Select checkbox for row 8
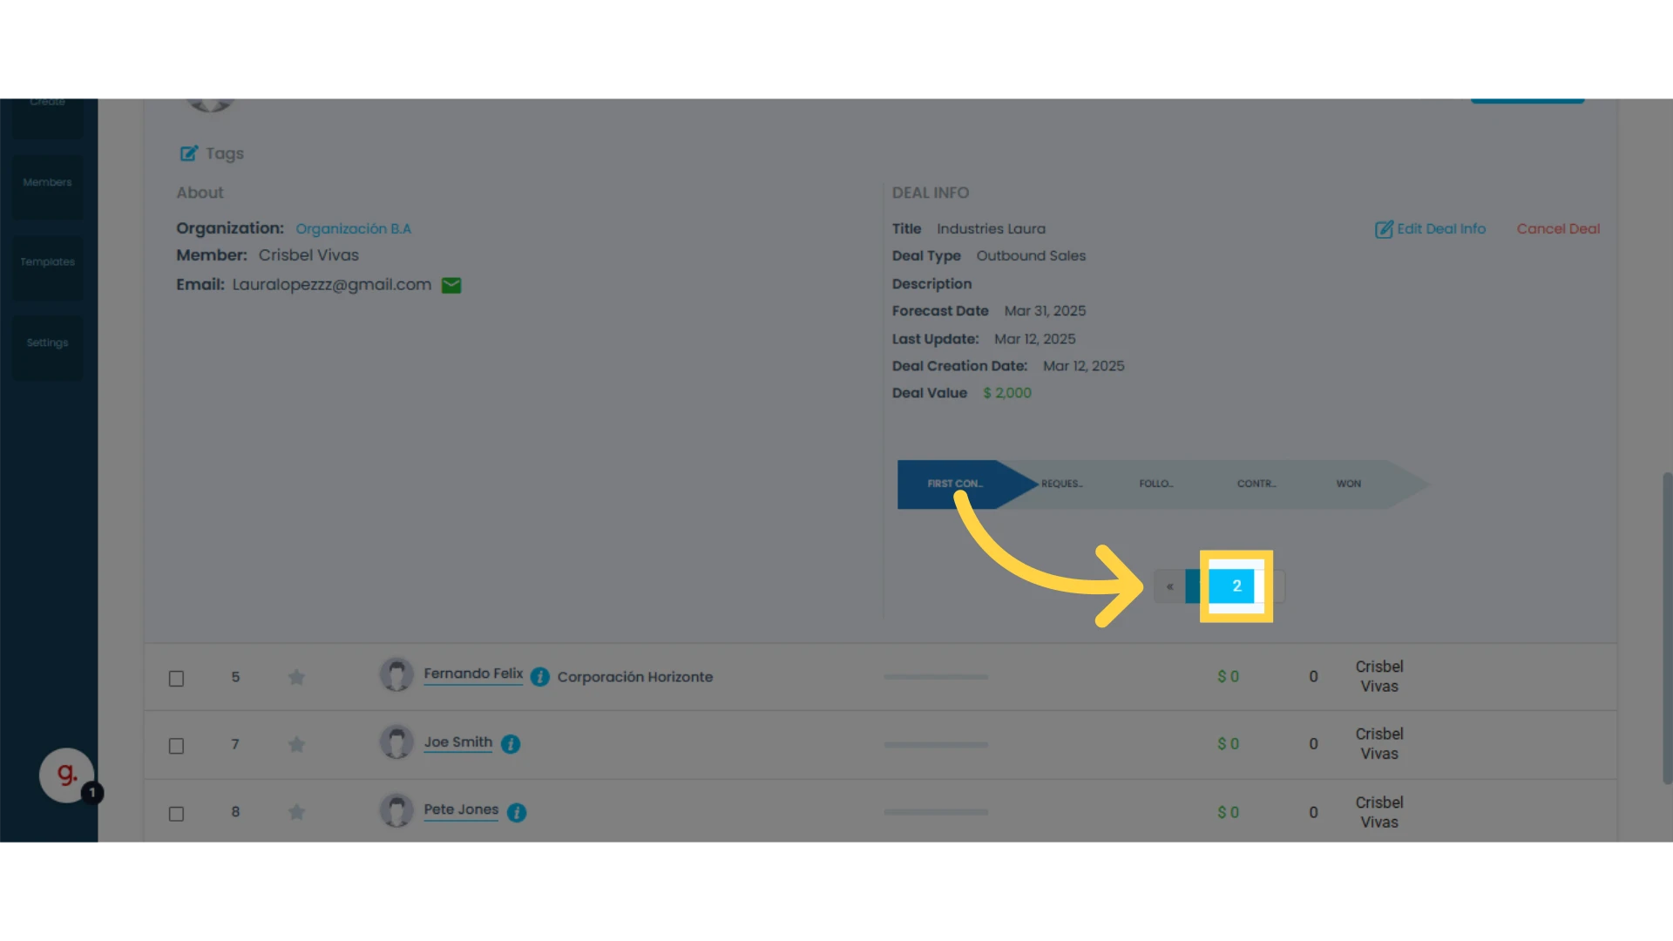 click(x=176, y=814)
